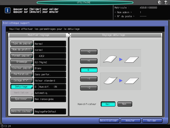170x128 pixels.
Task: Click the clock icon in status bar
Action: pyautogui.click(x=2, y=126)
